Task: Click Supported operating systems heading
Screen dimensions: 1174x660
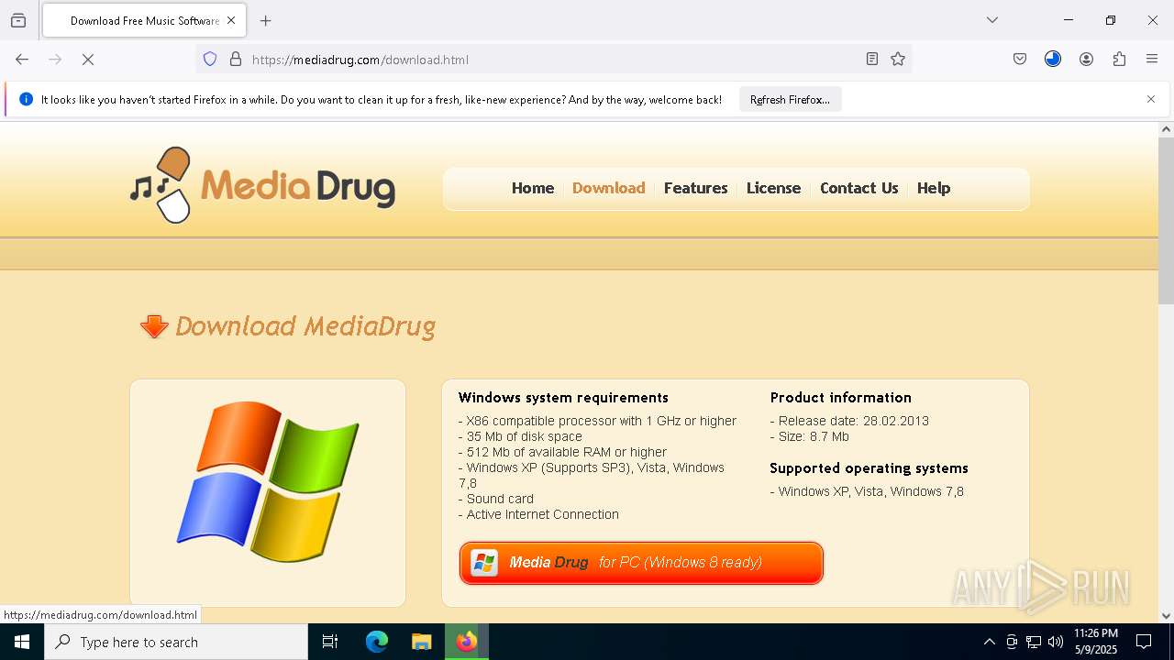Action: [869, 468]
